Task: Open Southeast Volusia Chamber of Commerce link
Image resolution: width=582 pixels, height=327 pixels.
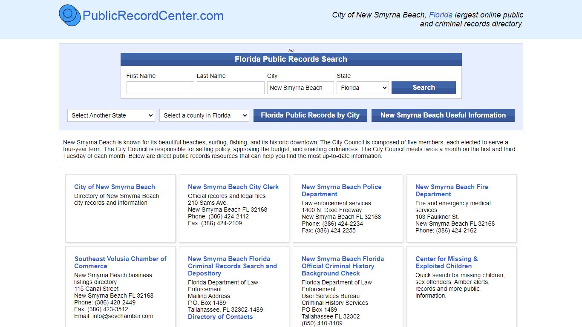Action: coord(121,262)
